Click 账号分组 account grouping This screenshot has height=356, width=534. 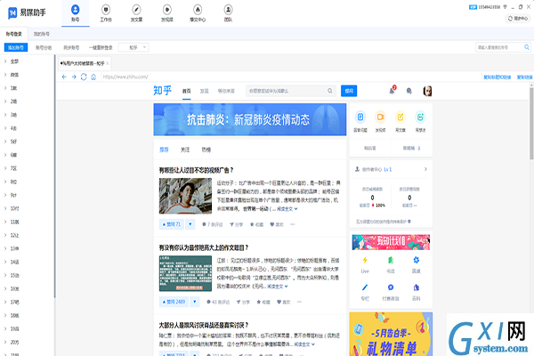44,47
